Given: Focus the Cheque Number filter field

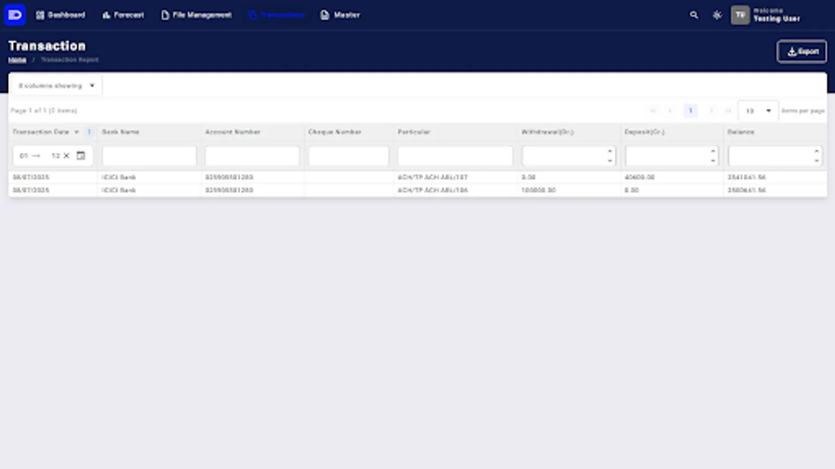Looking at the screenshot, I should [x=349, y=156].
